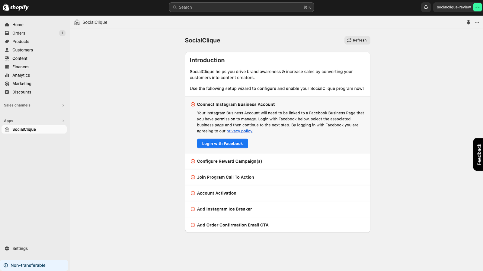Click the Orders inbox icon
Screen dimensions: 483x271
pyautogui.click(x=7, y=33)
